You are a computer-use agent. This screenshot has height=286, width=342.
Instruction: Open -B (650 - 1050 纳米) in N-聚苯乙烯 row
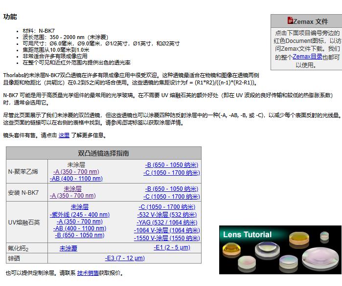[172, 165]
